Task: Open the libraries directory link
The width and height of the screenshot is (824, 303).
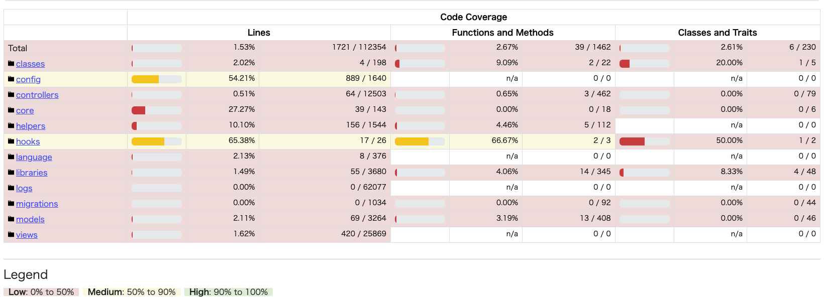Action: tap(32, 173)
